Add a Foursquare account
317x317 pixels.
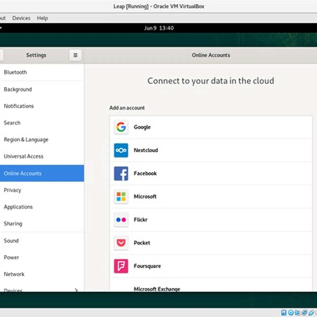(211, 266)
